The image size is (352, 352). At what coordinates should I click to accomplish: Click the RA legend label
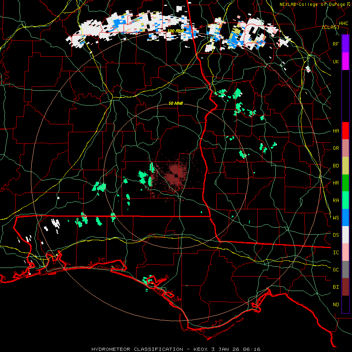pyautogui.click(x=336, y=201)
